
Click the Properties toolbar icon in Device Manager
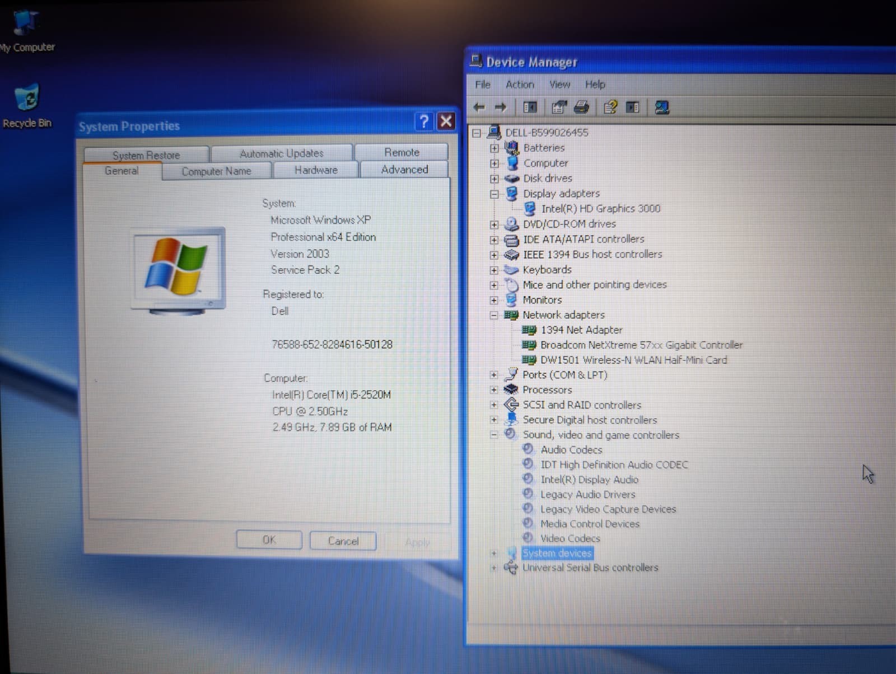point(559,107)
